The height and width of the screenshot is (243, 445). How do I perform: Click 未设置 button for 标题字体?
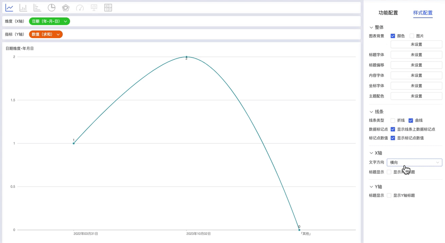click(416, 55)
